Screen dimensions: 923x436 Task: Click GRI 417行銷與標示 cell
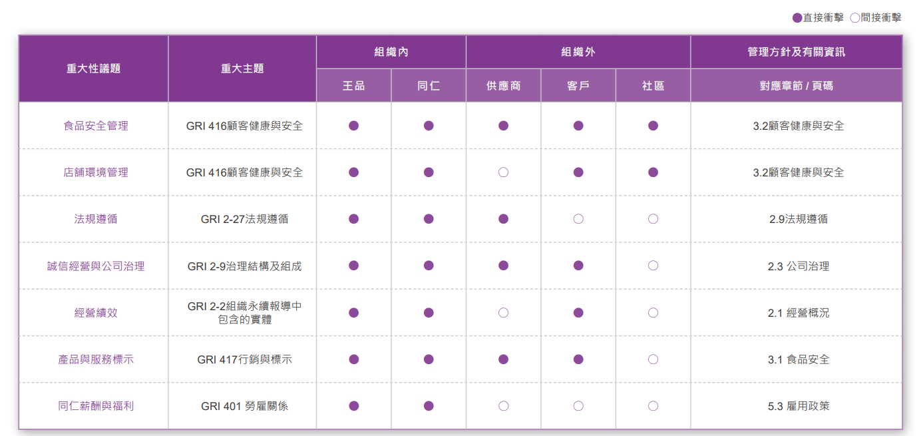coord(244,359)
